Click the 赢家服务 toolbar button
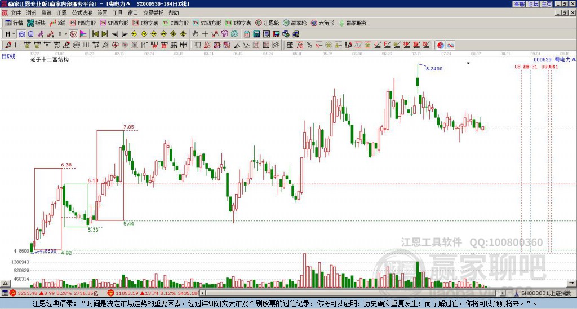 (353, 23)
